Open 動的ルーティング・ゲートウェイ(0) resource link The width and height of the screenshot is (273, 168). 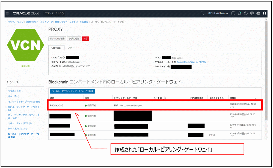point(24,108)
